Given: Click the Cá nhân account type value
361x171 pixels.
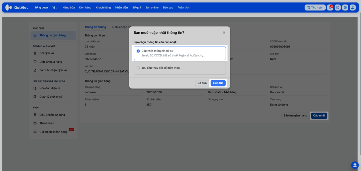Looking at the screenshot, I should pos(90,46).
